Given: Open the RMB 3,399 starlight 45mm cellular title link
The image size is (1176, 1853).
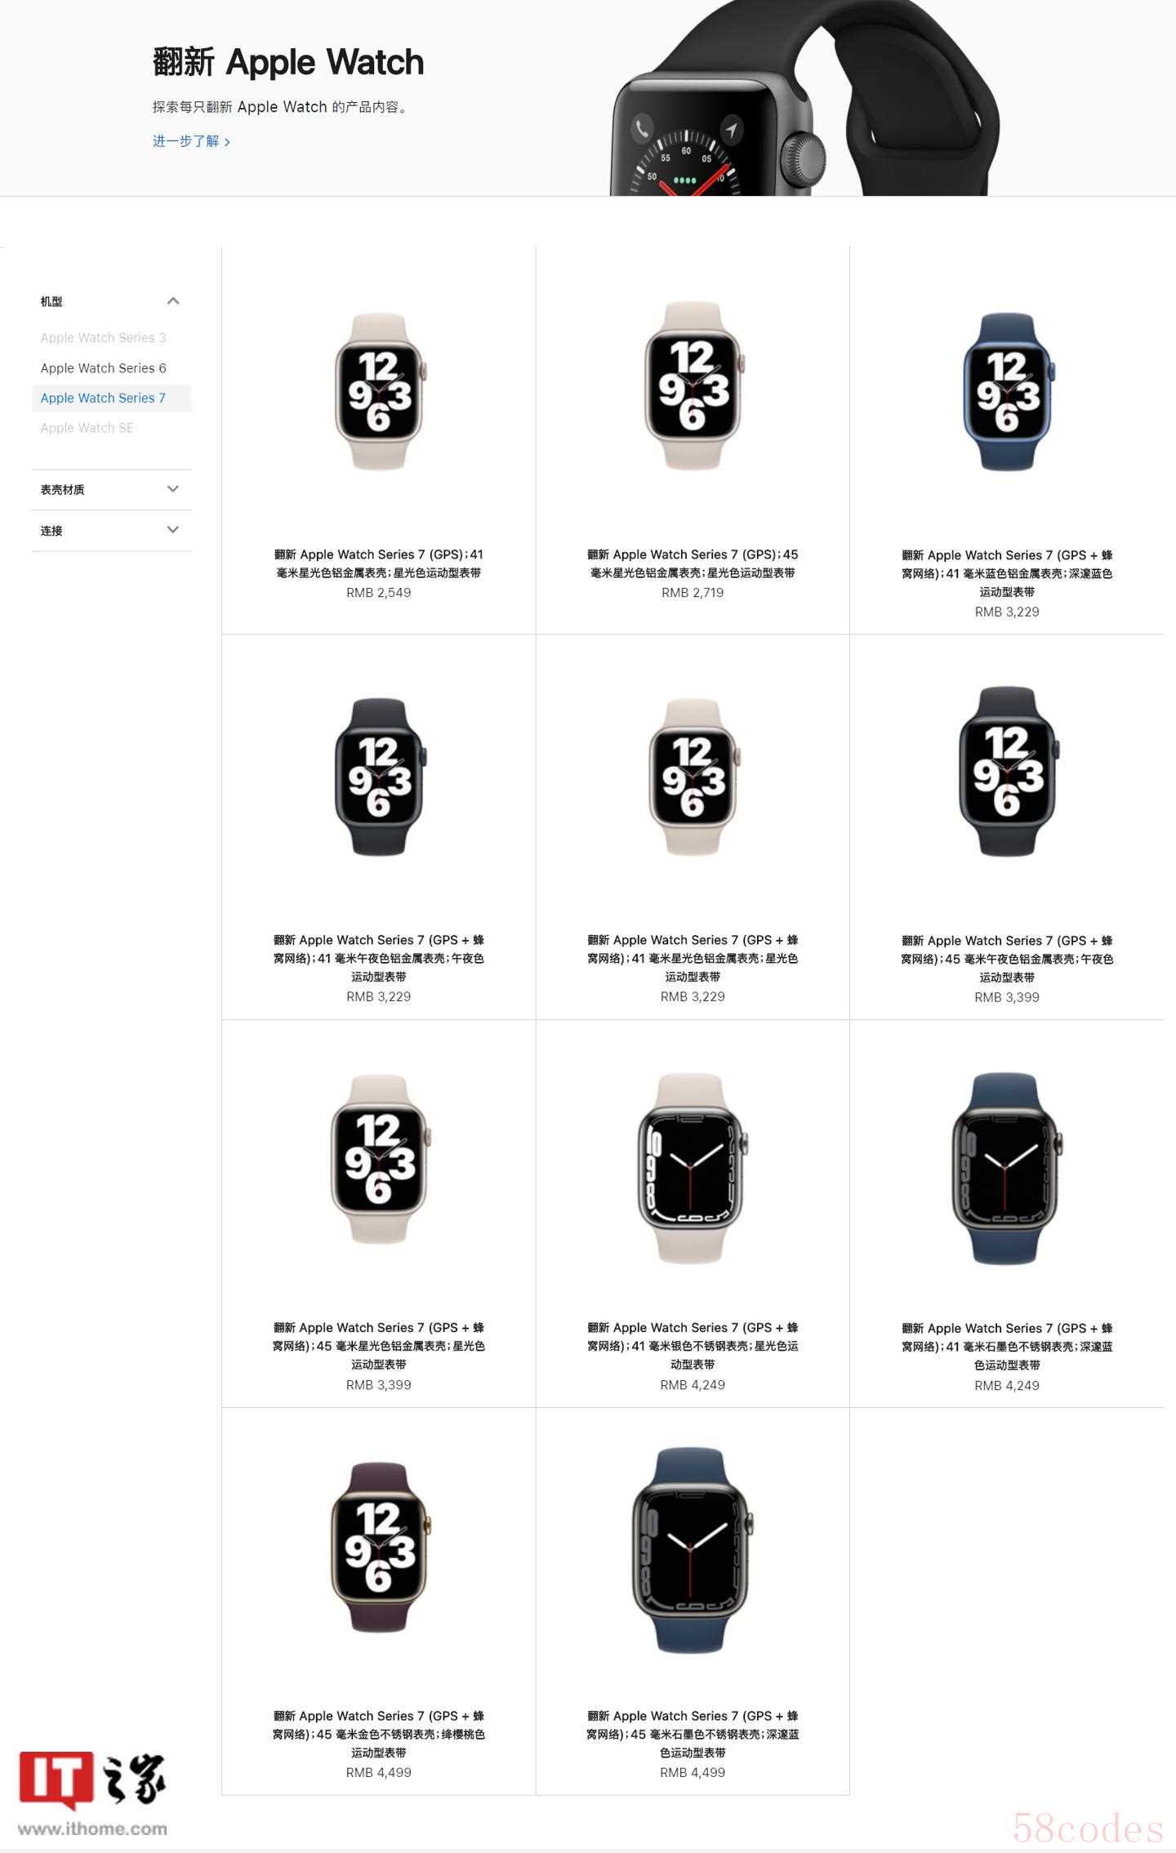Looking at the screenshot, I should pyautogui.click(x=379, y=1346).
